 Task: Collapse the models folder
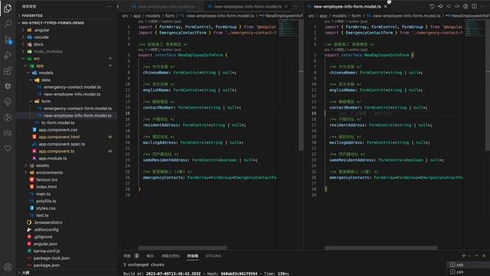point(46,73)
